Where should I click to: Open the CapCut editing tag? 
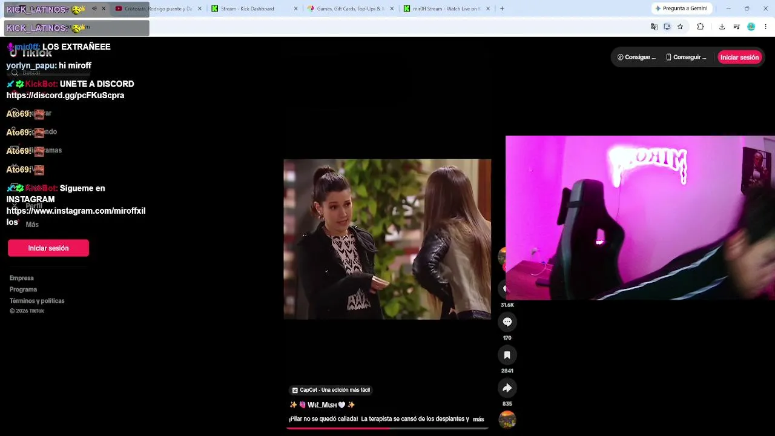[331, 390]
